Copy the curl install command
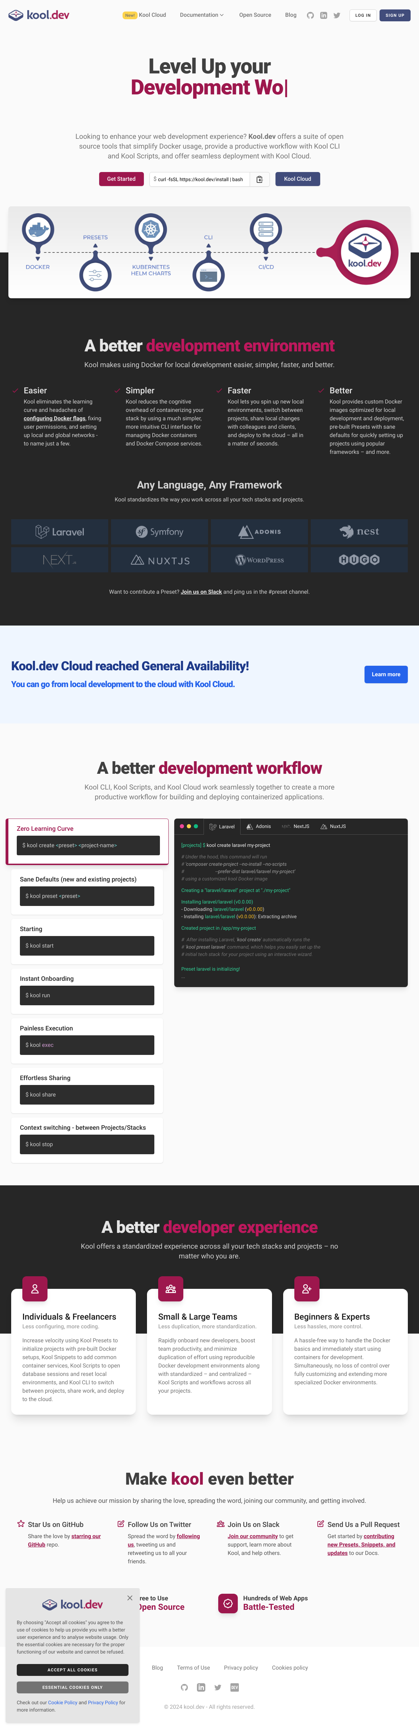This screenshot has height=1728, width=419. 259,179
